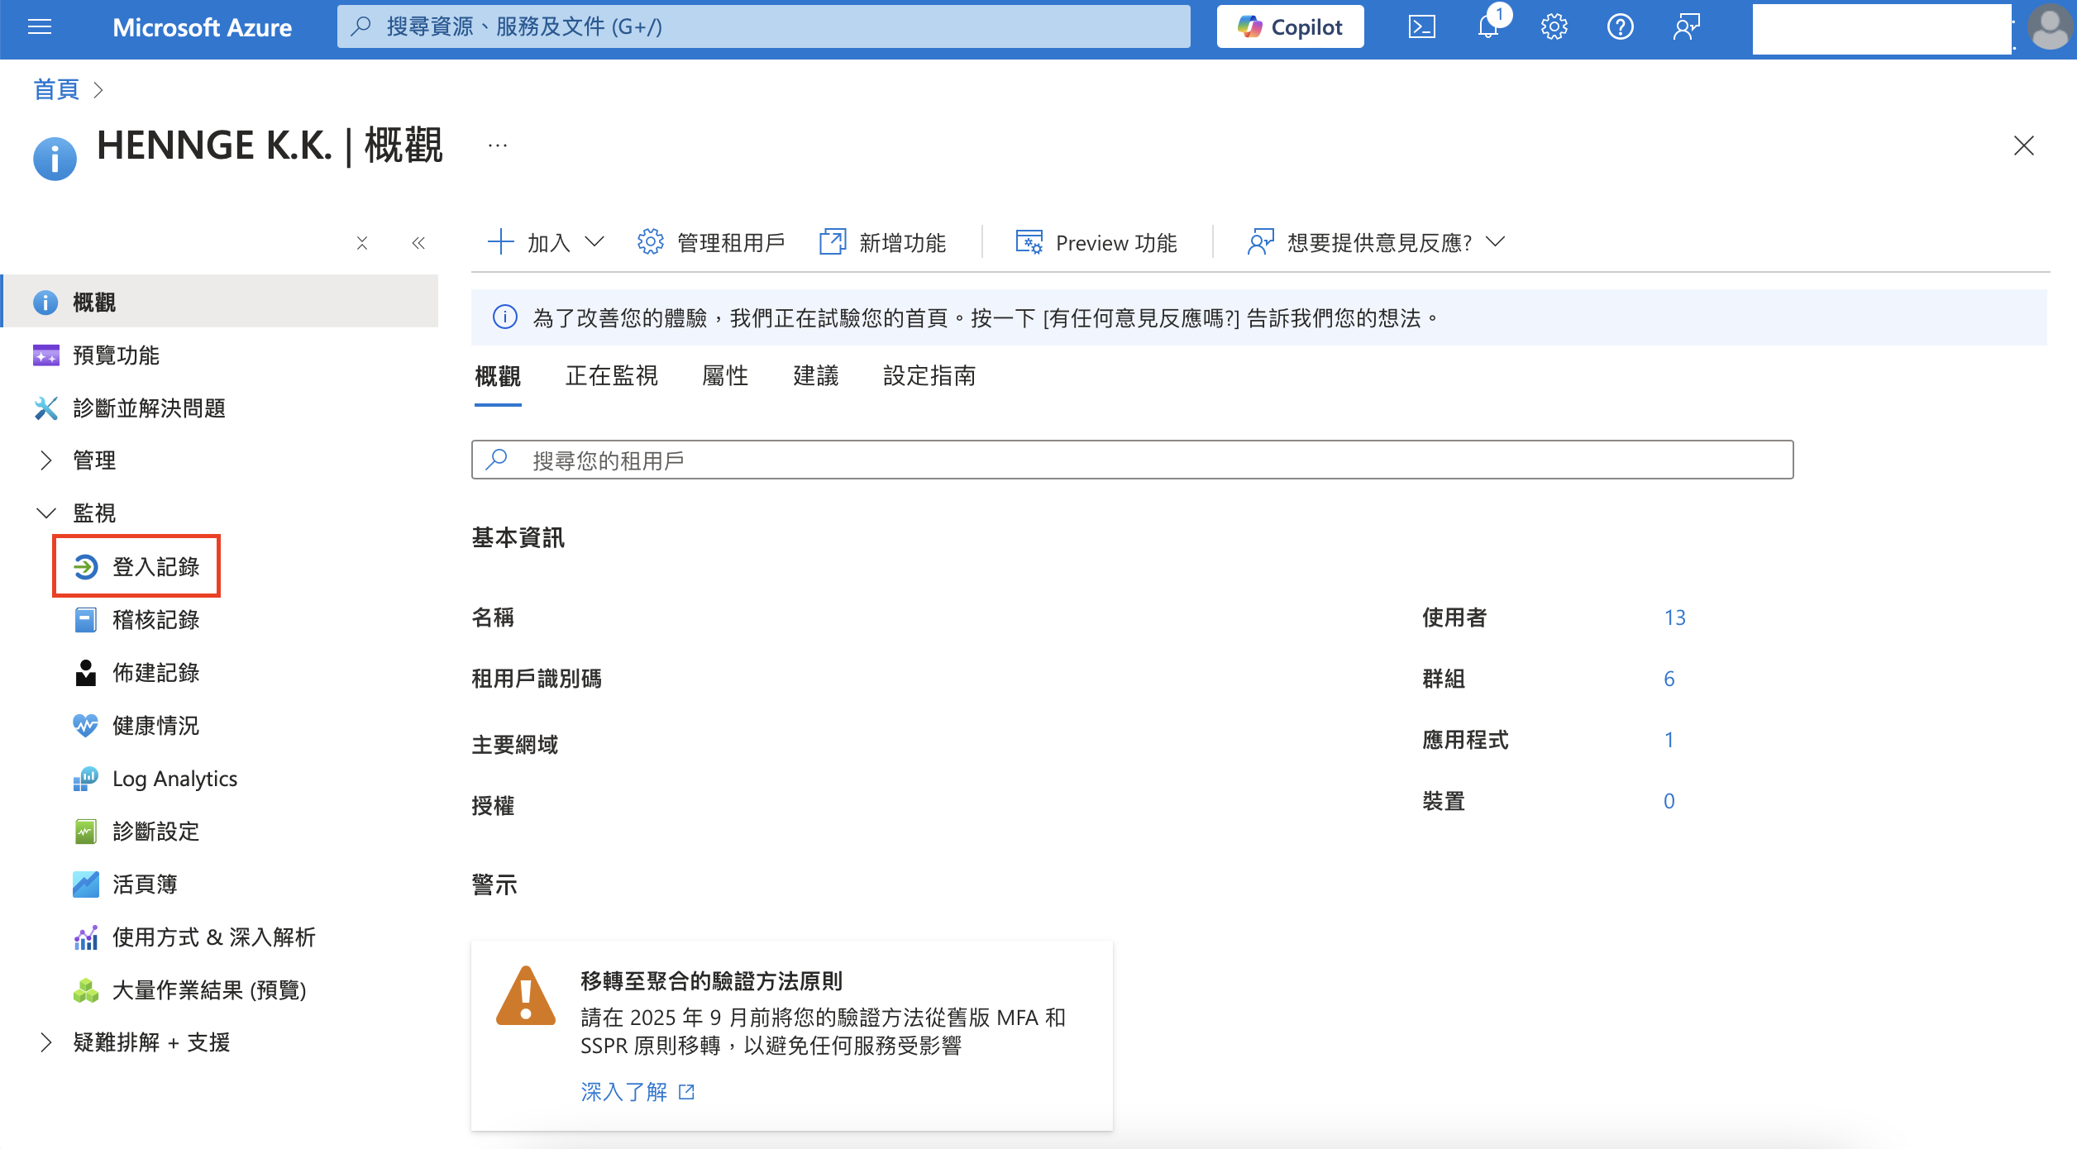This screenshot has width=2077, height=1149.
Task: Open the notifications bell
Action: pyautogui.click(x=1488, y=27)
